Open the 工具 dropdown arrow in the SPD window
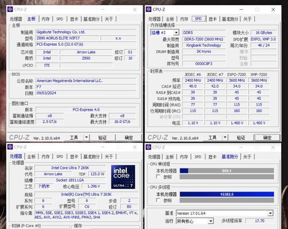This screenshot has height=229, width=288. pos(225,137)
